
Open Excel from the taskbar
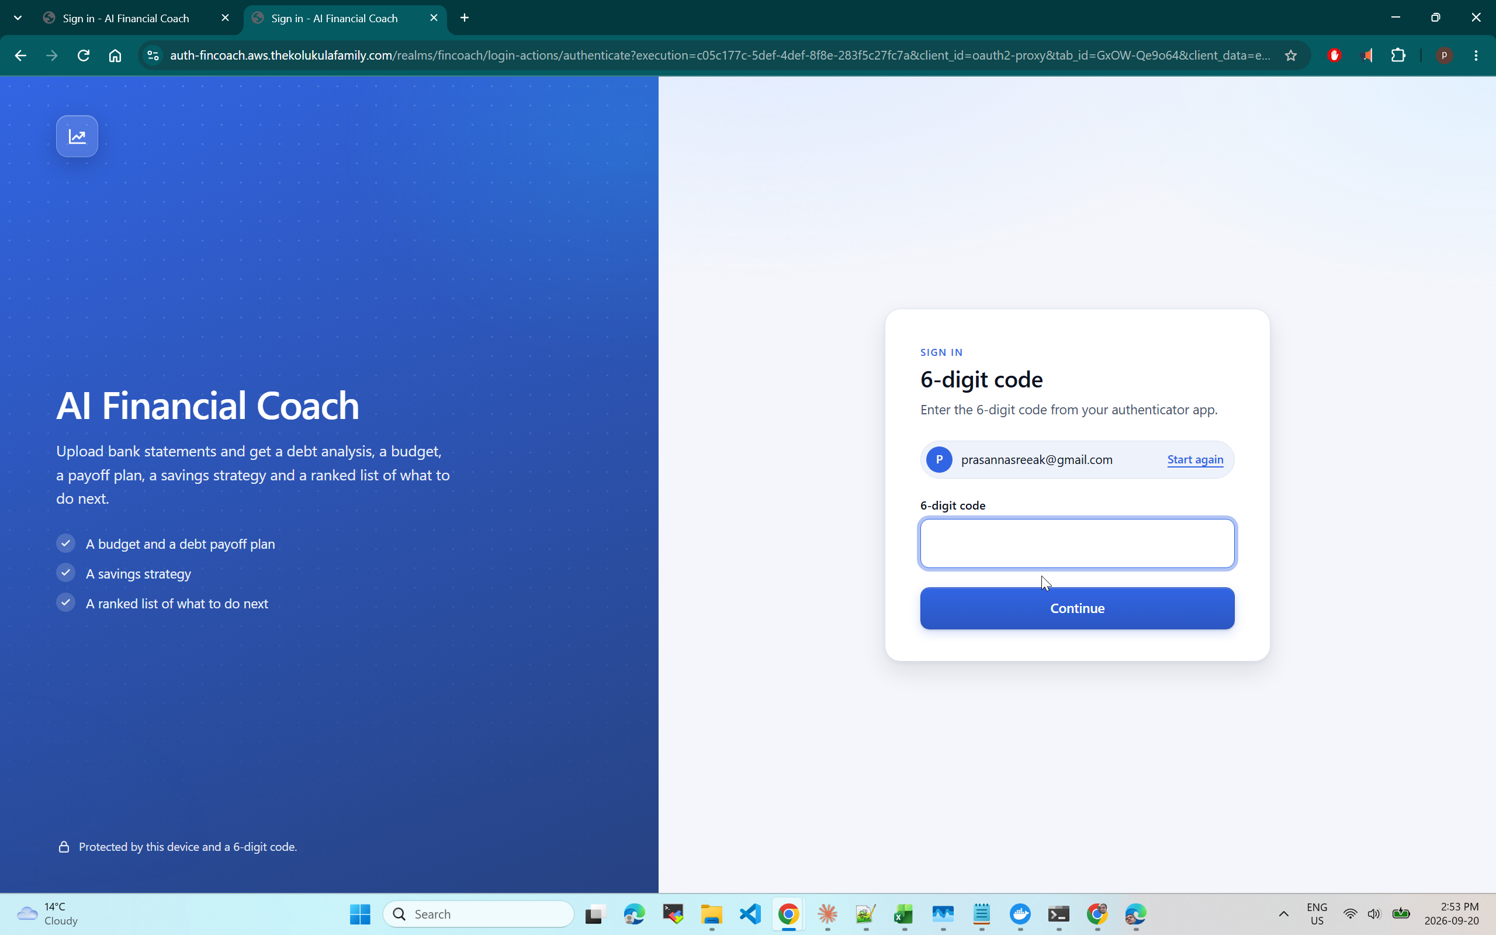904,914
